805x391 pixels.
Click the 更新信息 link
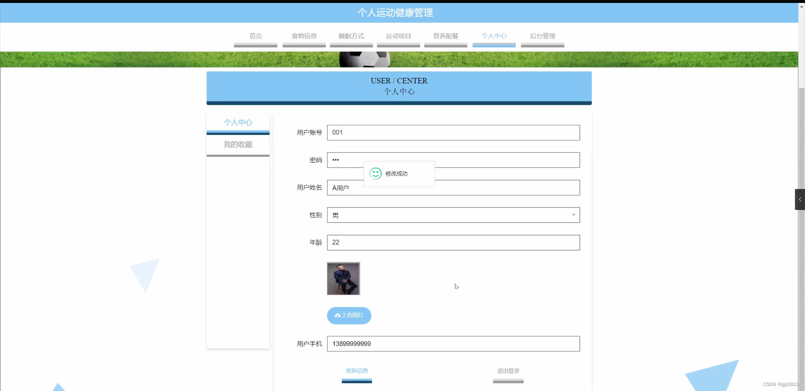[357, 370]
